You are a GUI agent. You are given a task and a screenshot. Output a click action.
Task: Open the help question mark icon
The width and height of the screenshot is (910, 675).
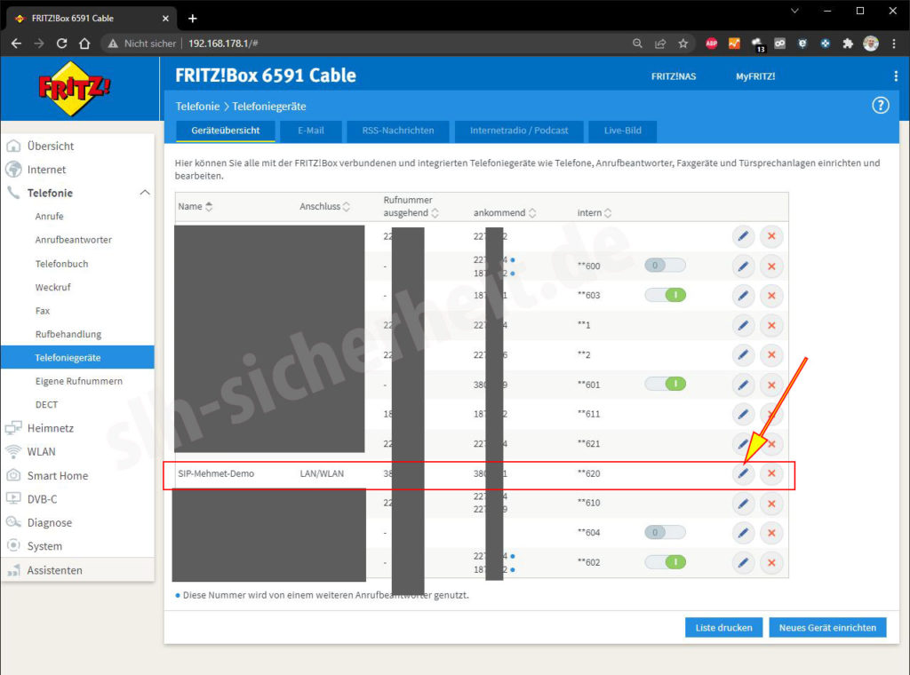881,106
